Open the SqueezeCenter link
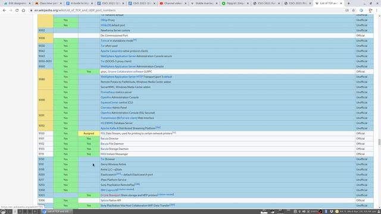 110,102
